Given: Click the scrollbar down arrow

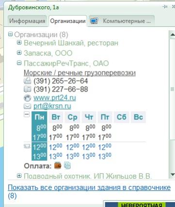Looking at the screenshot, I should pos(172,174).
